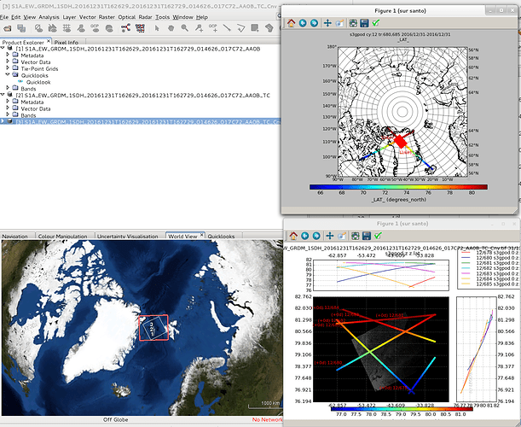
Task: Click the lower figure 77.0–81.0 colorbar
Action: [402, 409]
